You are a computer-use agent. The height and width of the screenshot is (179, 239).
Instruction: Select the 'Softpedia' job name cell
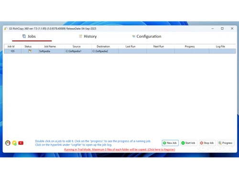(52, 51)
